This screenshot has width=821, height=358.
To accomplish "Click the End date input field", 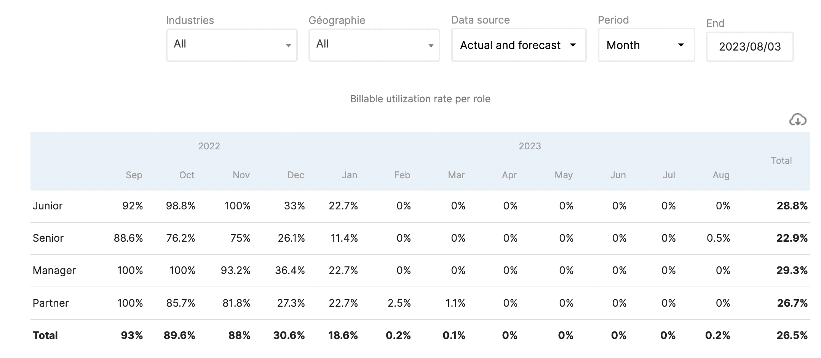I will (749, 47).
